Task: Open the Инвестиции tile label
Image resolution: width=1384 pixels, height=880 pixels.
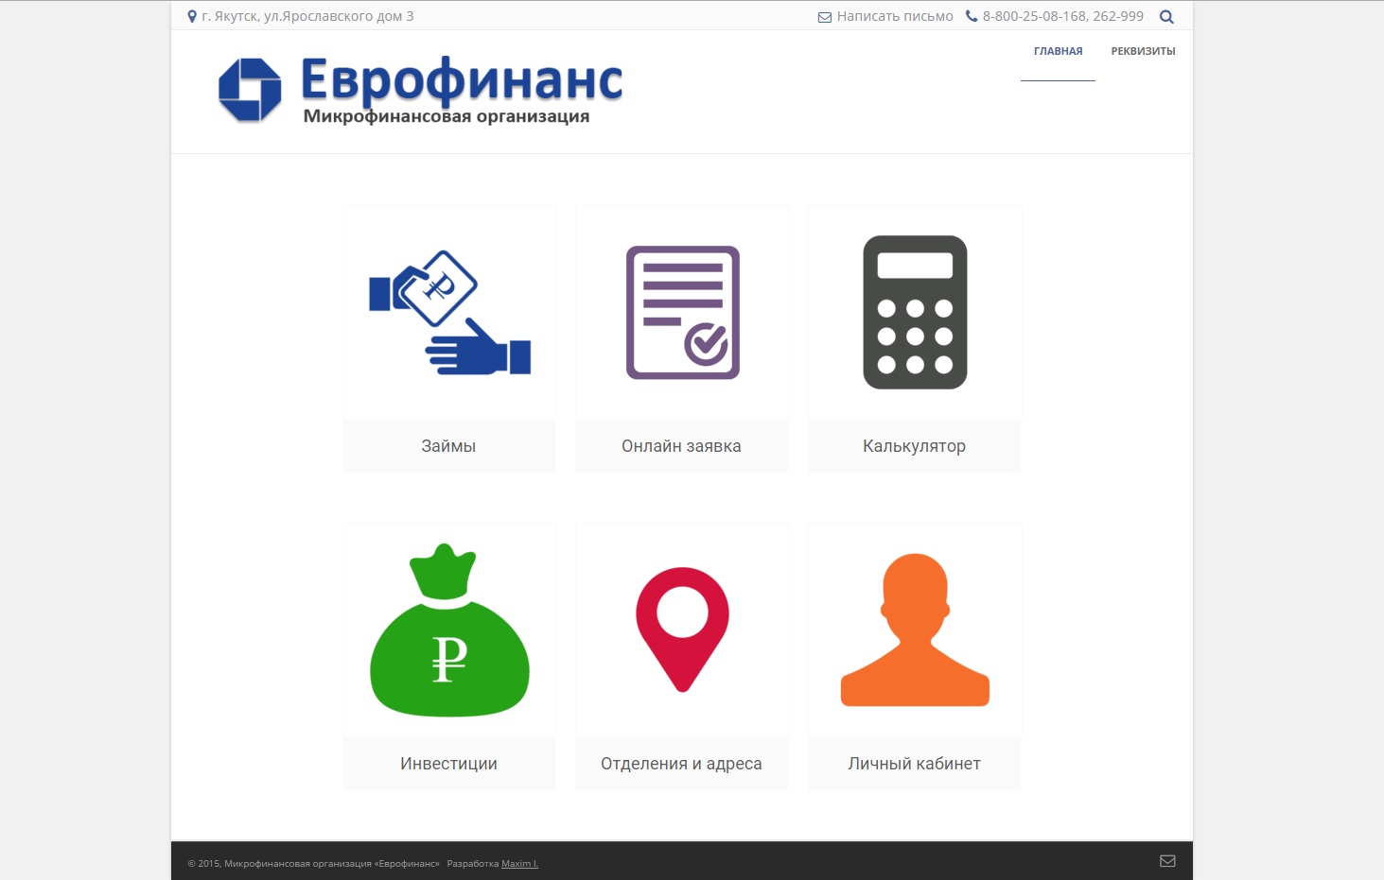Action: coord(448,764)
